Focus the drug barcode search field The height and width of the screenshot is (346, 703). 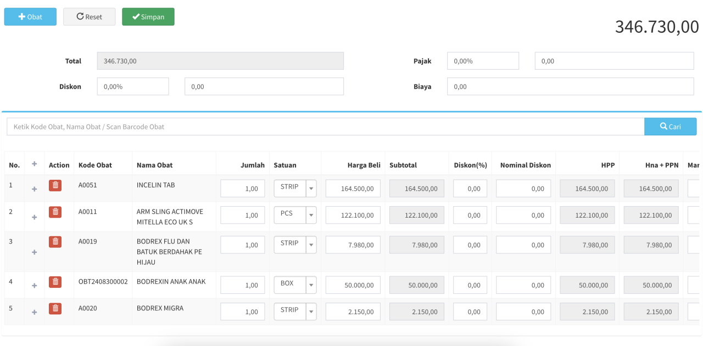[x=325, y=127]
